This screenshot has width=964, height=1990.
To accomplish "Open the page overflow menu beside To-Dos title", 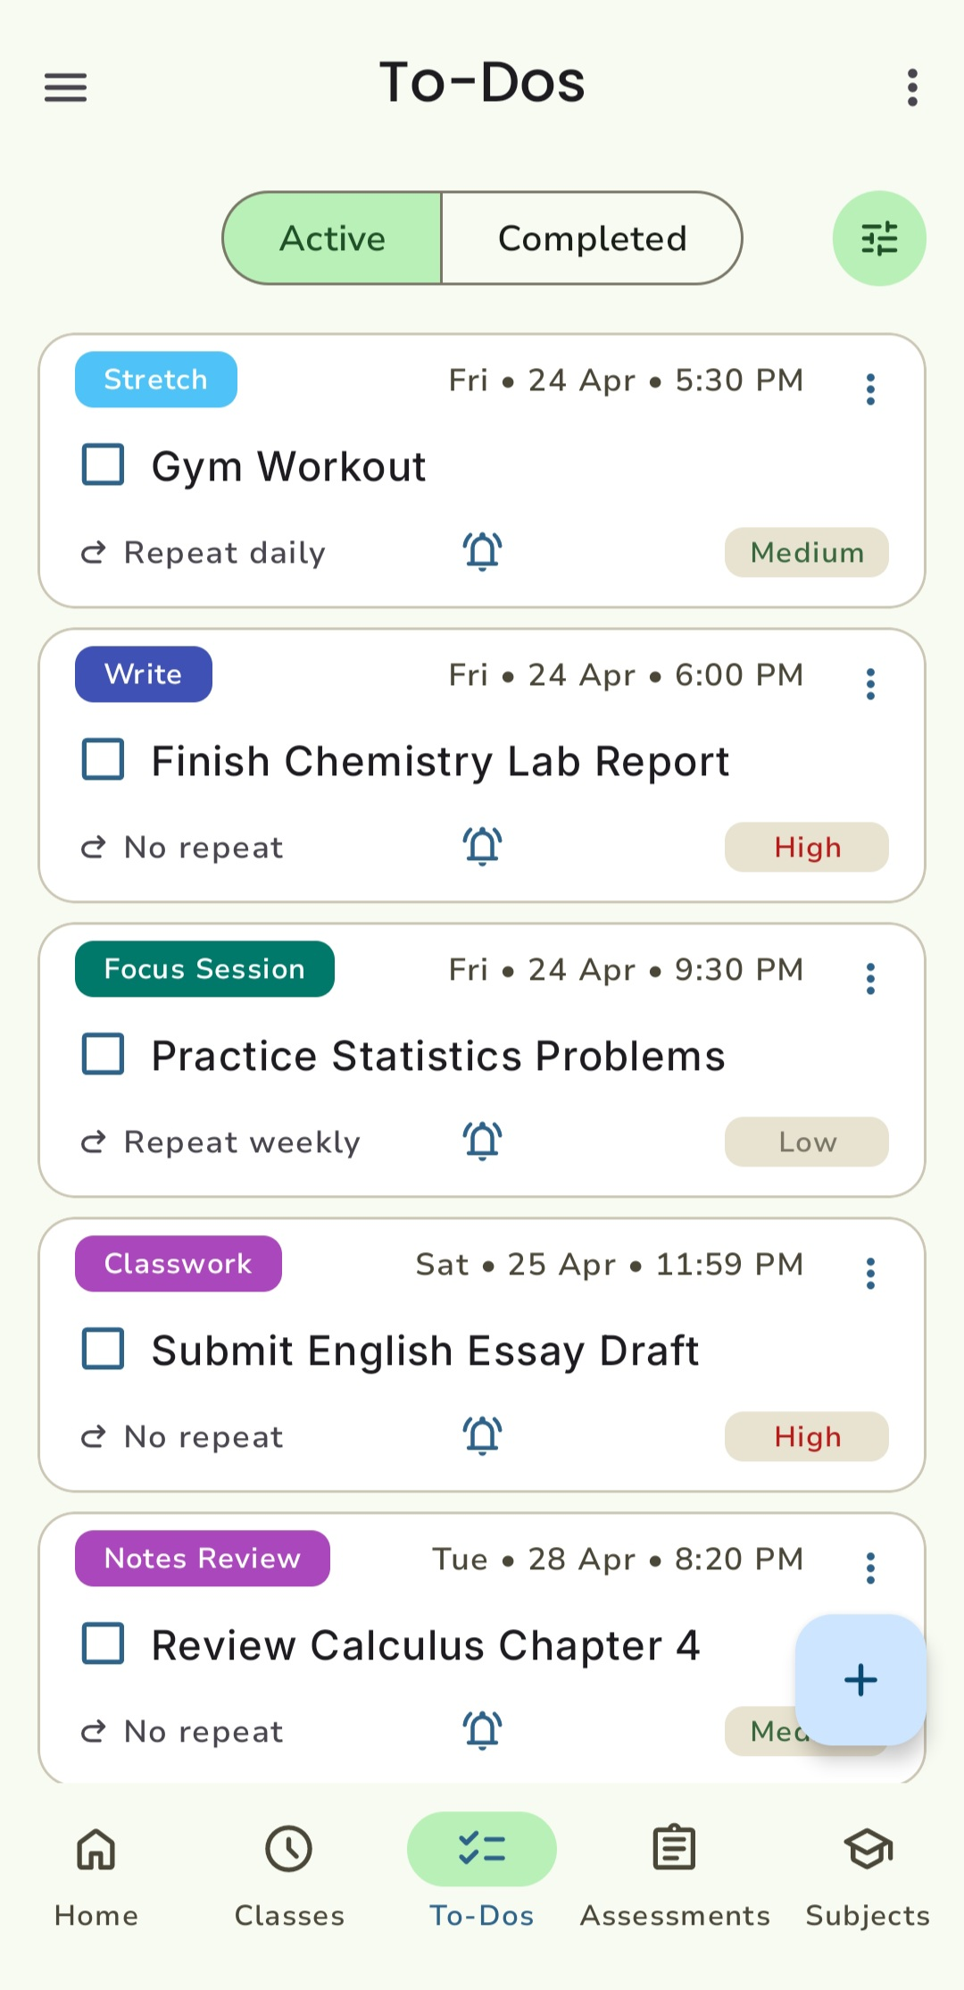I will point(912,88).
